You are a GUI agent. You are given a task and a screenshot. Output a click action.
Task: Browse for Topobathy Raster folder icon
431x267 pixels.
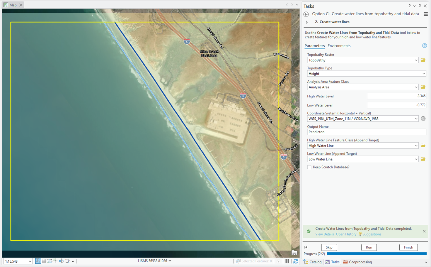423,60
